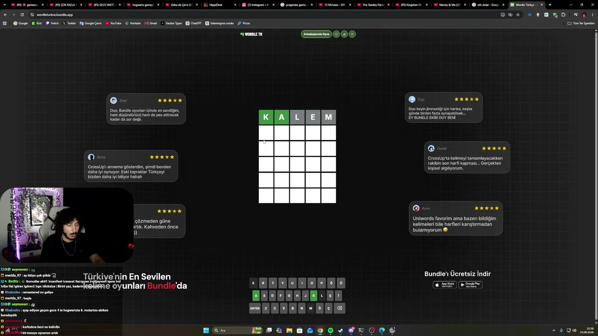Click the ENTER key on the Wordle keyboard
598x336 pixels.
[x=255, y=308]
